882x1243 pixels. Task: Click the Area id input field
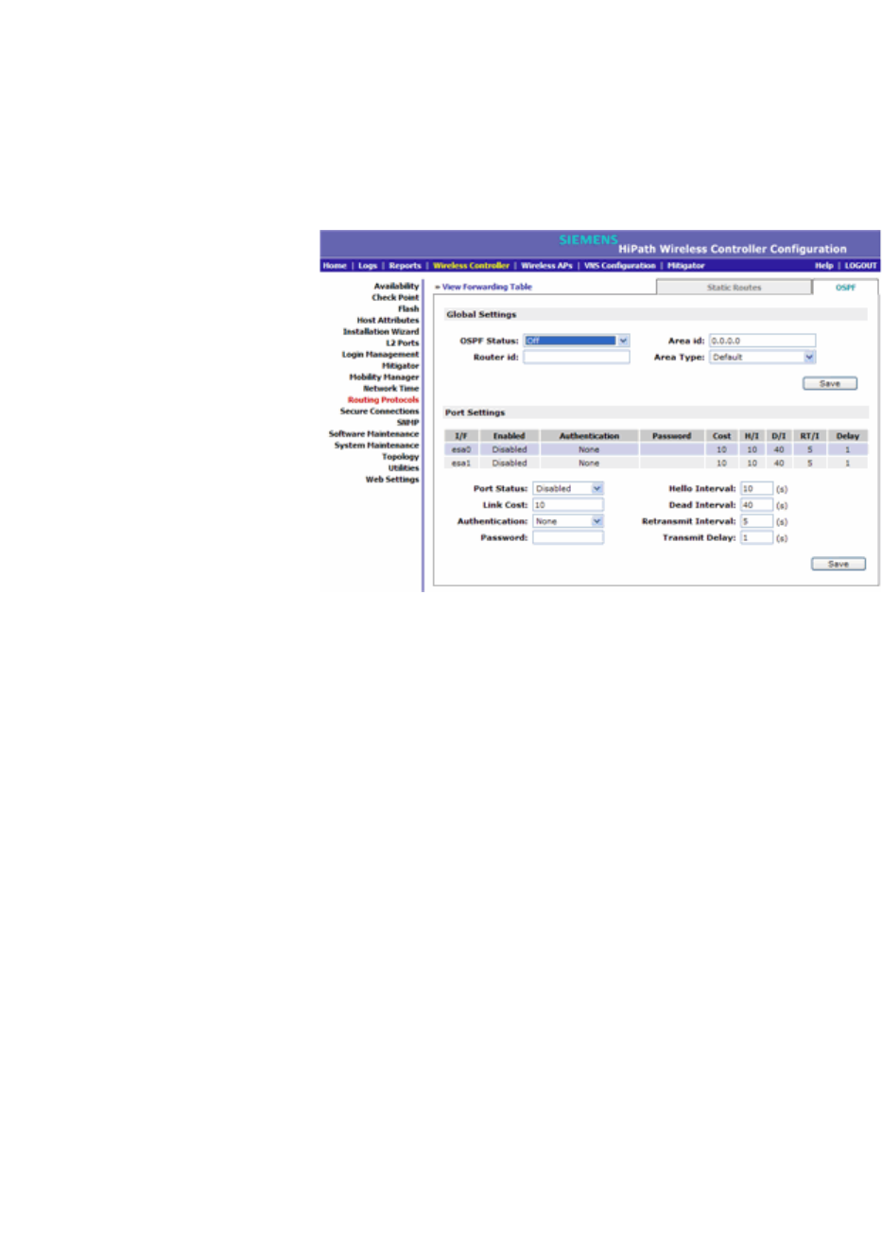click(762, 341)
